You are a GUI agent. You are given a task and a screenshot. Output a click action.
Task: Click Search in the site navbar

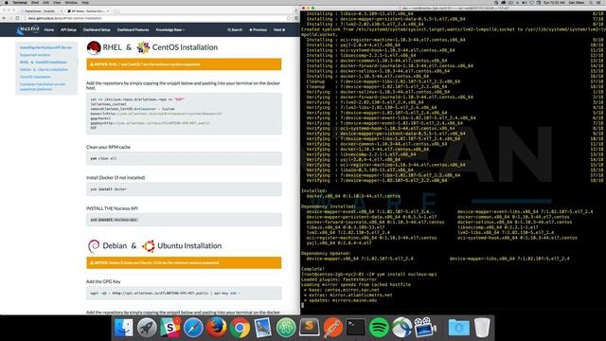pyautogui.click(x=235, y=29)
